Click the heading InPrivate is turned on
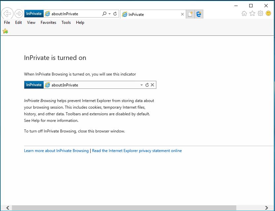 (x=55, y=58)
